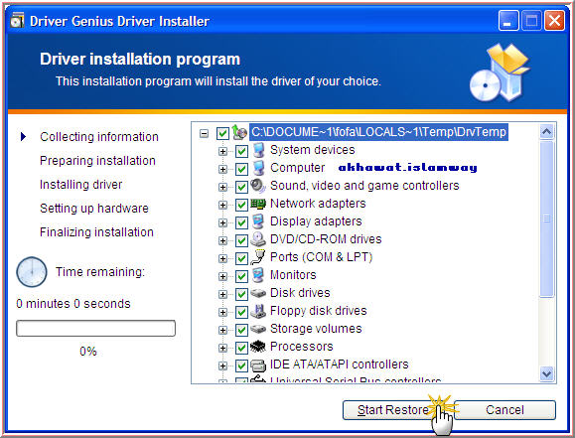Image resolution: width=575 pixels, height=438 pixels.
Task: Click the Computer category icon
Action: click(x=258, y=168)
